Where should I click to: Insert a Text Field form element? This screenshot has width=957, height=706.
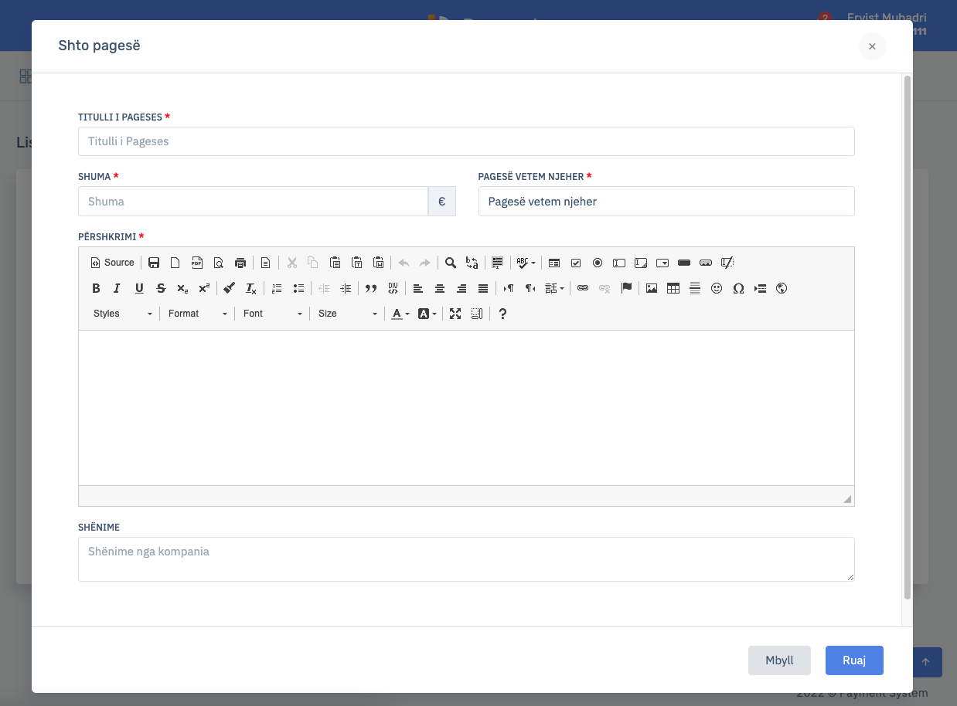(x=619, y=263)
